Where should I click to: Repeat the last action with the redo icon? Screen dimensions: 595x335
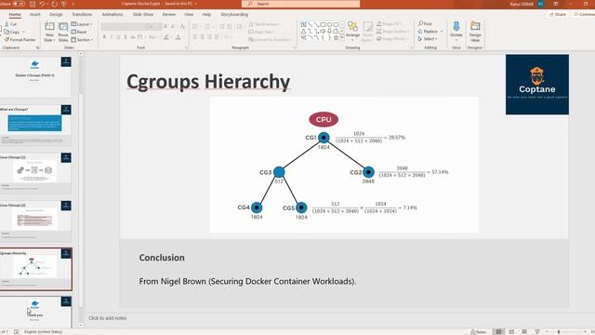(54, 4)
